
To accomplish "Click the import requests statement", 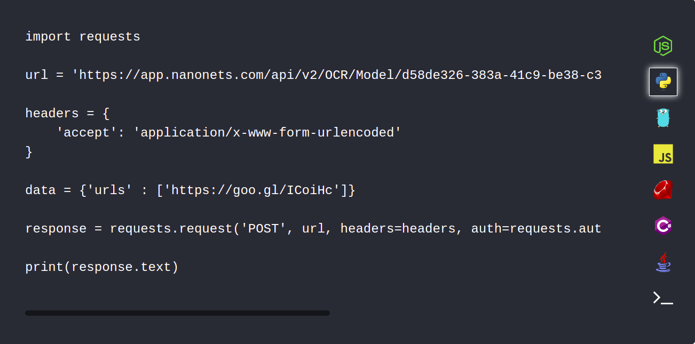I will [x=82, y=36].
